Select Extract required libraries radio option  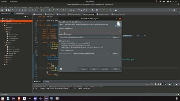coord(60,43)
